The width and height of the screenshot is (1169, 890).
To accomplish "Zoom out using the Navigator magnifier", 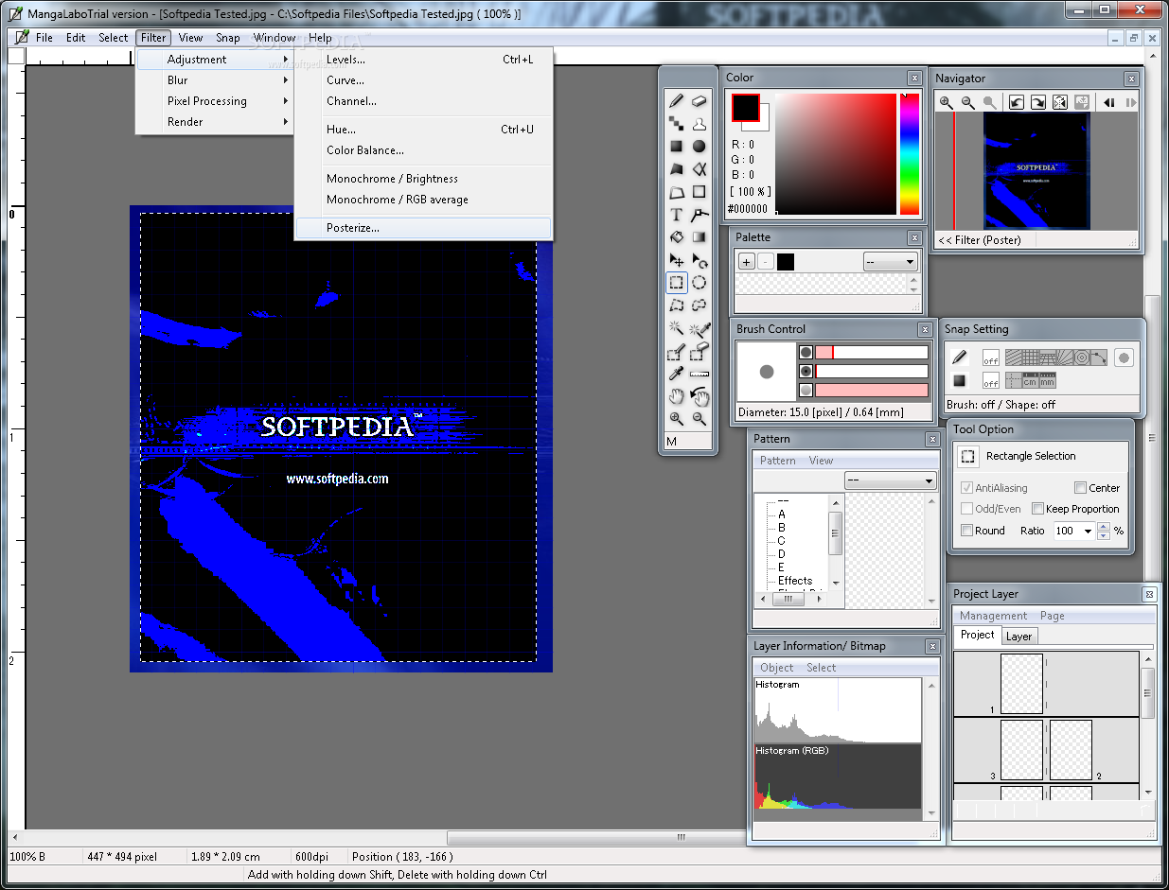I will (967, 103).
